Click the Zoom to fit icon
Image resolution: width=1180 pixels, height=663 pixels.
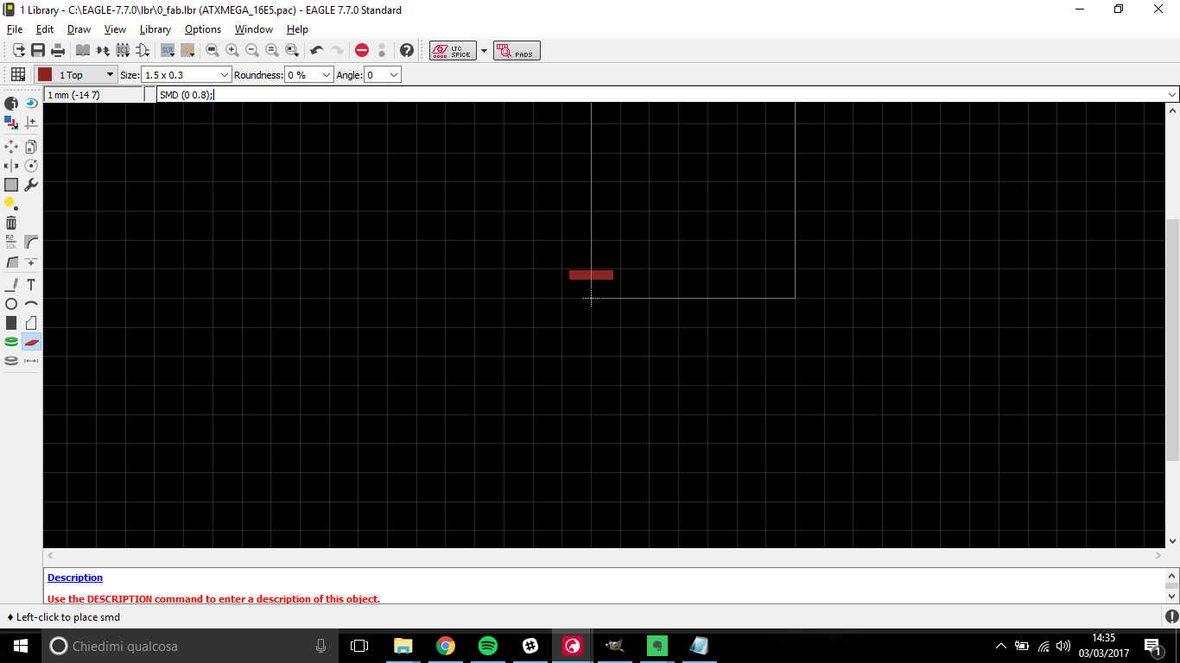(x=213, y=51)
